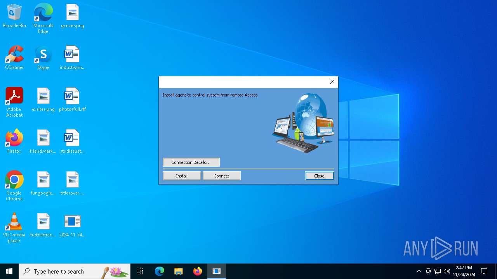Select the 2024-11-24... file icon
Screen dimensions: 497x279
click(x=73, y=226)
